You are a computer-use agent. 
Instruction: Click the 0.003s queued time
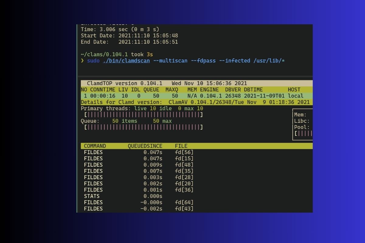point(153,177)
